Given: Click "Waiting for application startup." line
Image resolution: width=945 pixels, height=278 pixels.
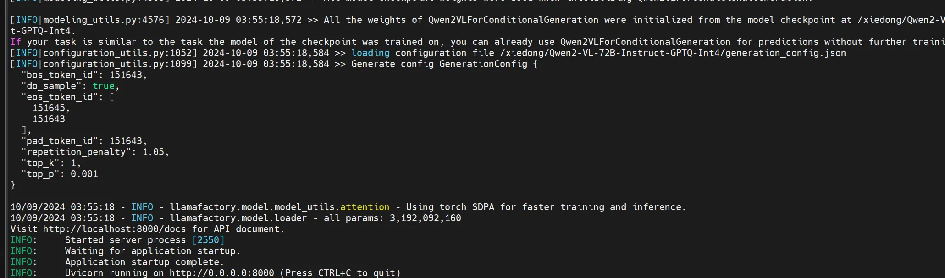Looking at the screenshot, I should pyautogui.click(x=153, y=251).
